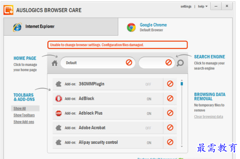Click the add-on list scroll down arrow

pyautogui.click(x=182, y=146)
